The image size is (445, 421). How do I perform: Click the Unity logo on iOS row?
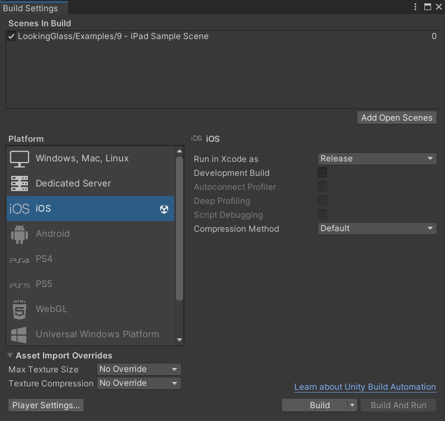pyautogui.click(x=164, y=209)
